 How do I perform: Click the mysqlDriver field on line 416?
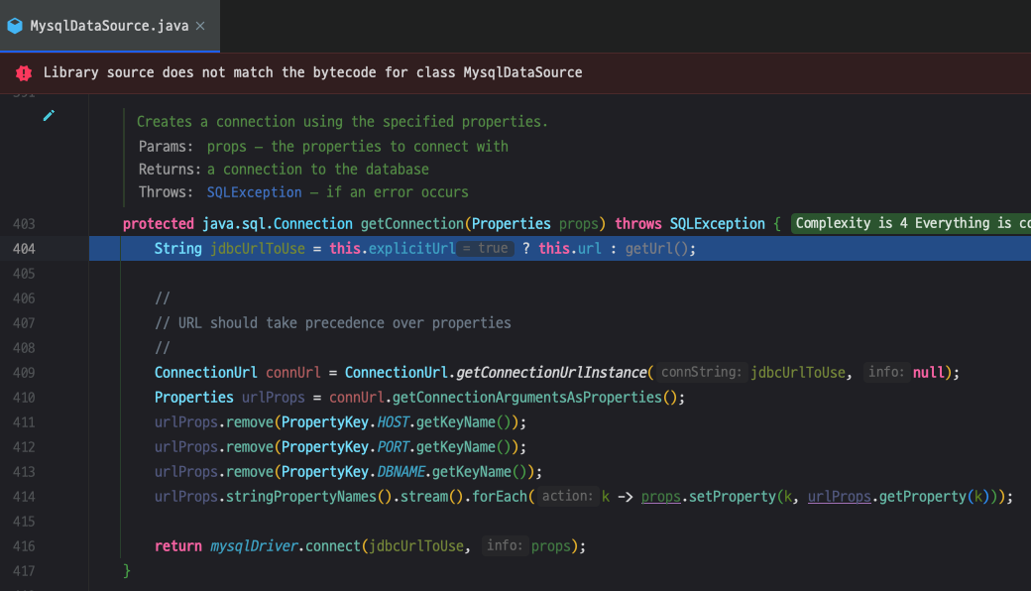(x=254, y=546)
